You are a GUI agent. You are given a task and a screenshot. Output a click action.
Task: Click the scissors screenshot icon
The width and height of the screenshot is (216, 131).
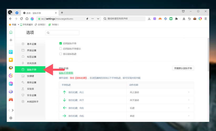[149, 19]
